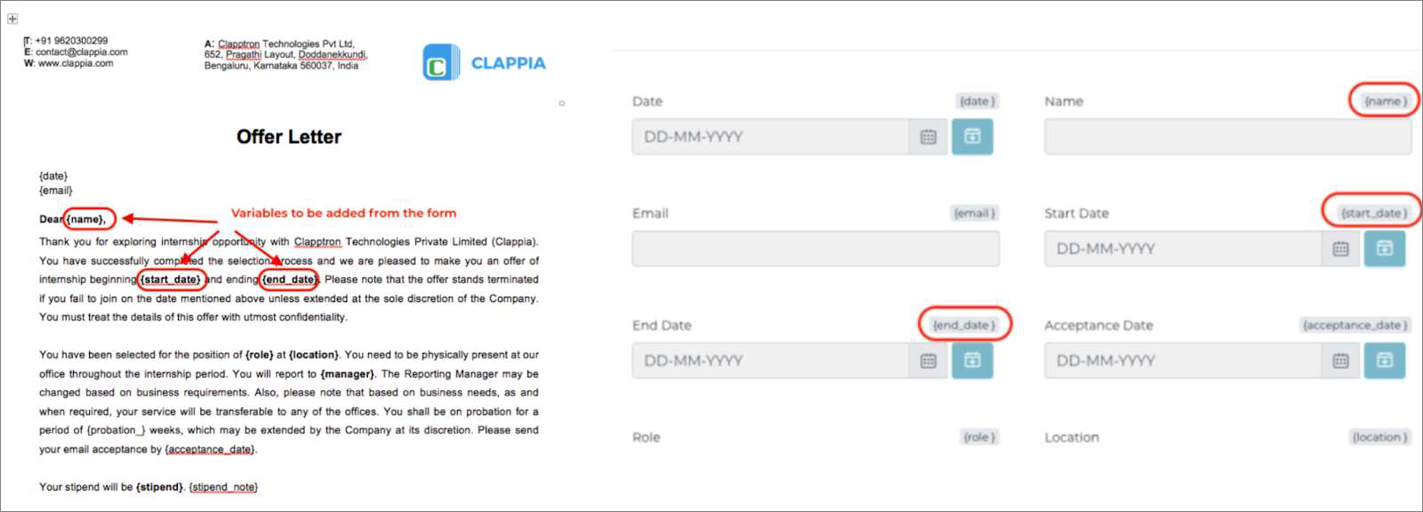Click the {acceptance_date} variable tag on the form
1423x512 pixels.
[x=1355, y=325]
